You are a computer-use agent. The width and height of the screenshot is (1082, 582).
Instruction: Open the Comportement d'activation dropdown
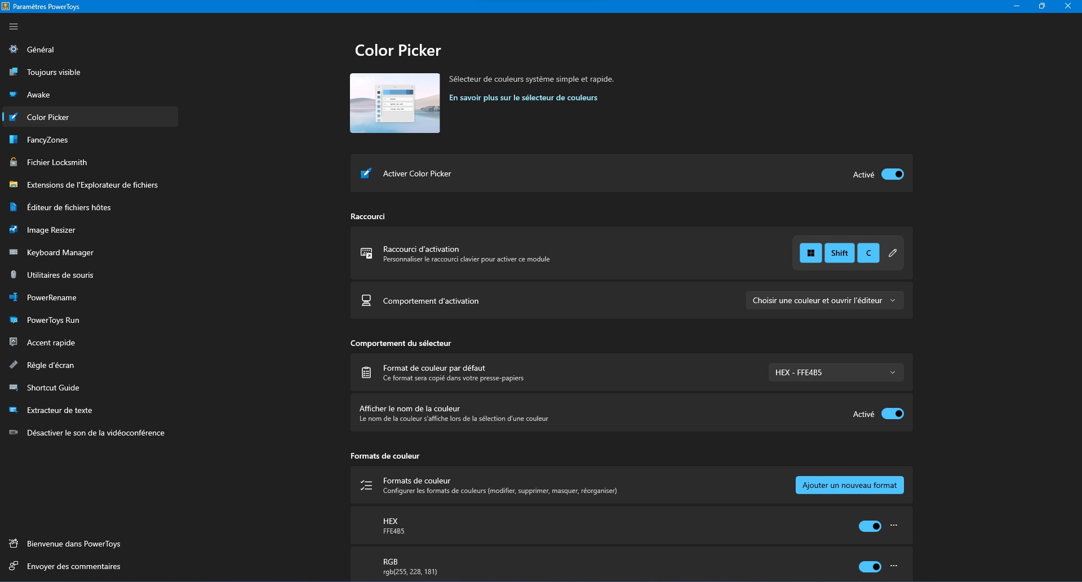(x=824, y=300)
